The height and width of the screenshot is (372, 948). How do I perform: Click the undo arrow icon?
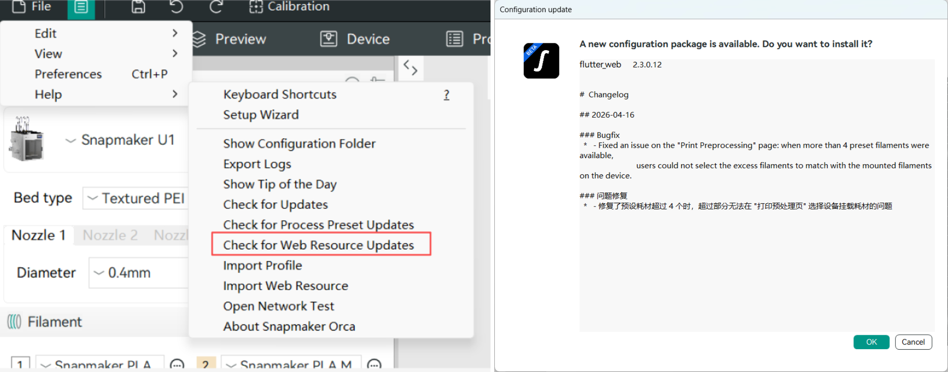coord(177,7)
